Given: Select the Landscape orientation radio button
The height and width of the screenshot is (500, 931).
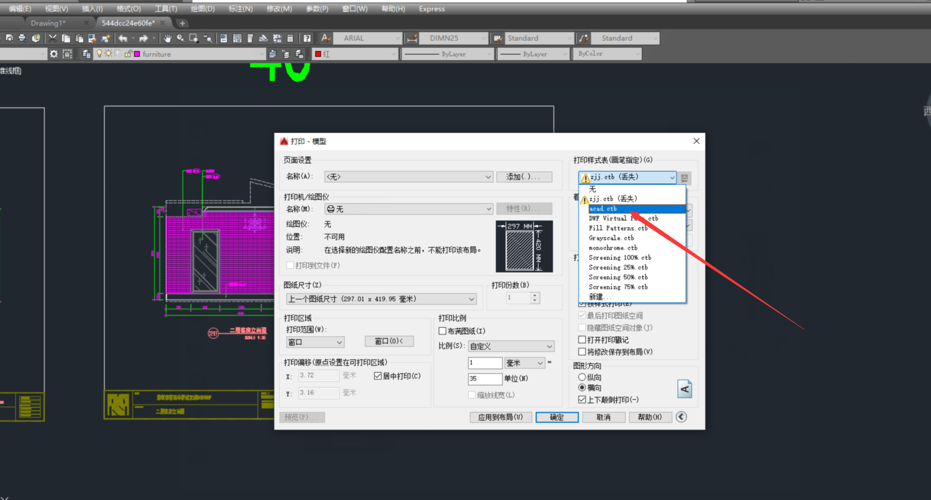Looking at the screenshot, I should pyautogui.click(x=582, y=388).
